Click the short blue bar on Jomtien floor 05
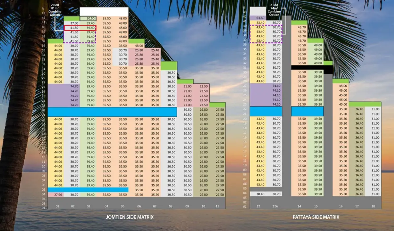Image resolution: width=394 pixels, height=231 pixels. 88,190
